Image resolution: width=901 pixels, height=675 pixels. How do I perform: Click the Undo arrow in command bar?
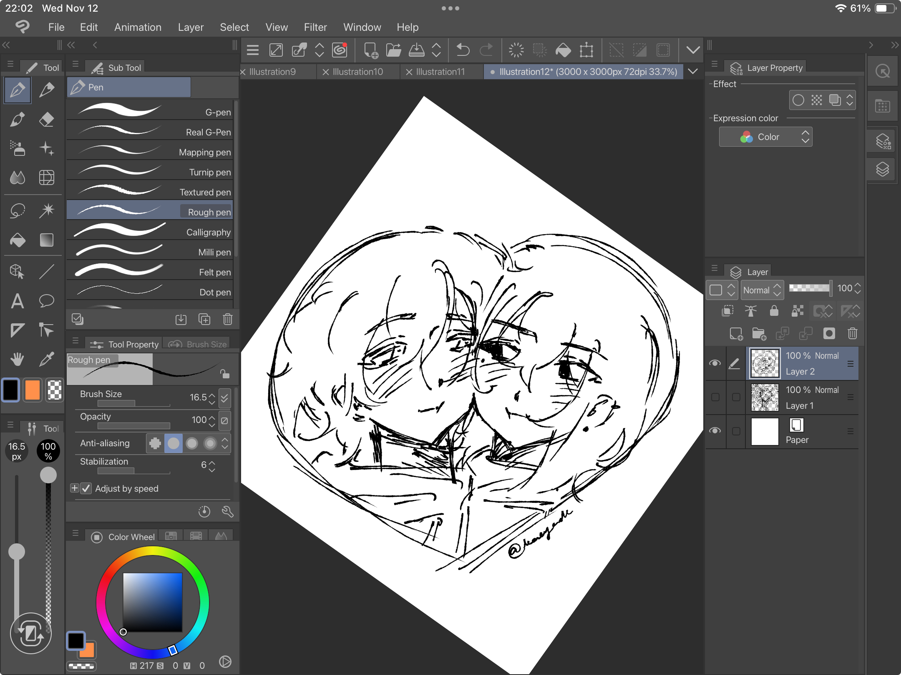[x=463, y=50]
